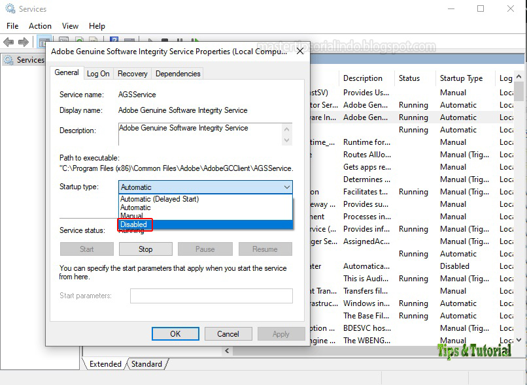
Task: Confirm with the OK button
Action: pyautogui.click(x=175, y=333)
